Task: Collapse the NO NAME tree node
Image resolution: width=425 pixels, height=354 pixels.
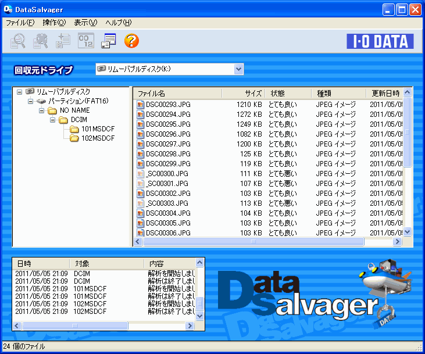Action: point(41,110)
